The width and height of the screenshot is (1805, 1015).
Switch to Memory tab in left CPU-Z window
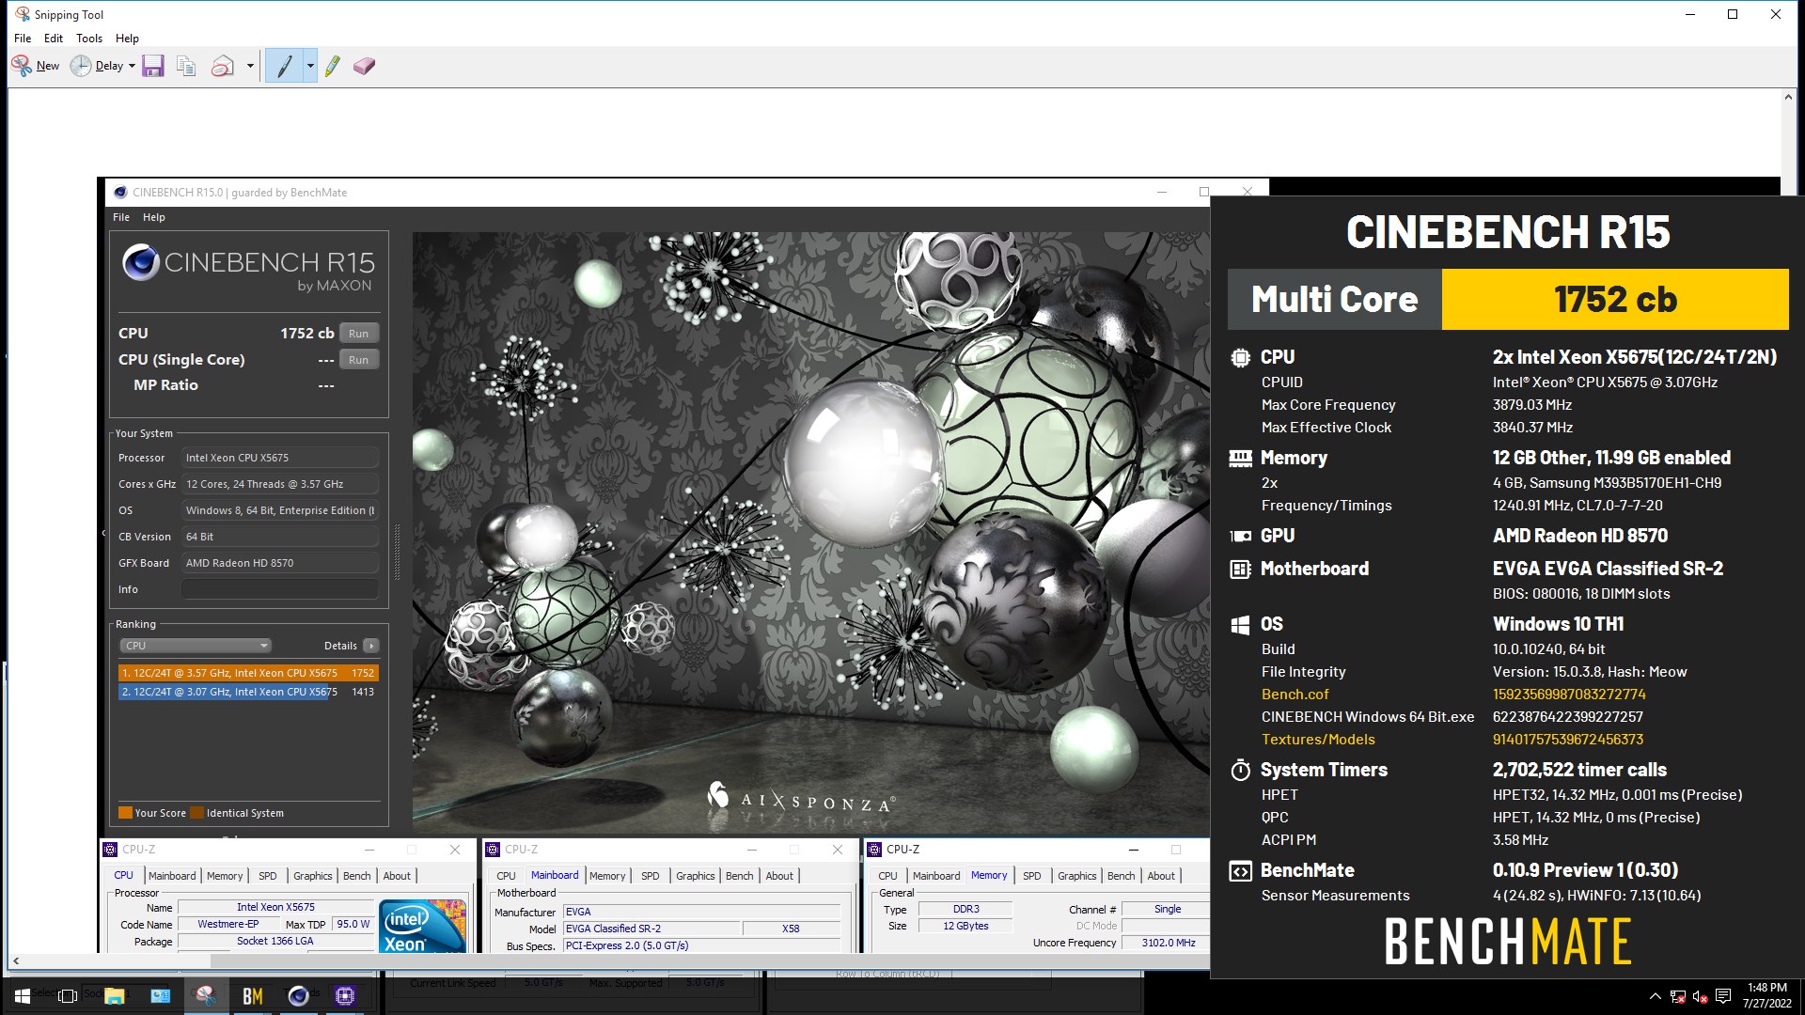pos(225,876)
